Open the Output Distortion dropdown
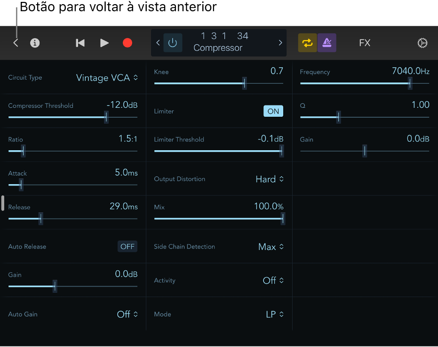This screenshot has height=347, width=438. [270, 179]
